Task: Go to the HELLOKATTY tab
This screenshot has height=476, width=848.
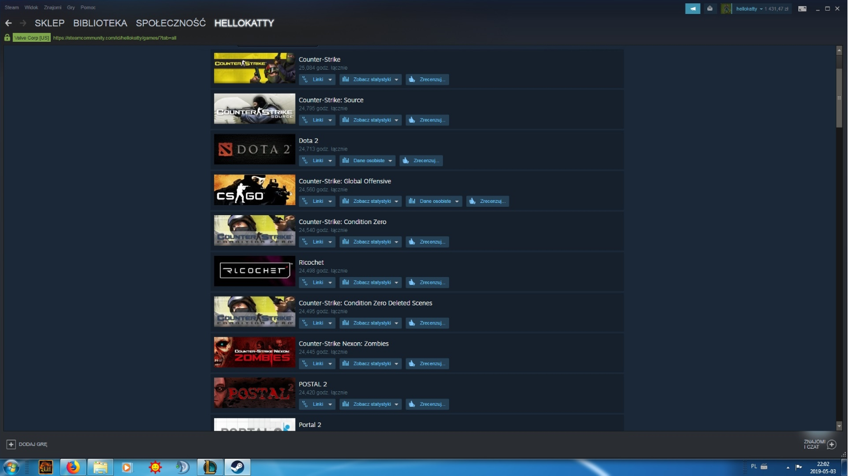Action: coord(244,23)
